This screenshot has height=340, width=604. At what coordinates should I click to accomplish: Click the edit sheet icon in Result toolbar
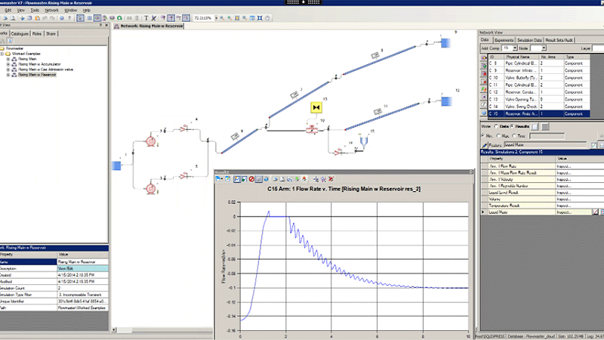click(228, 179)
